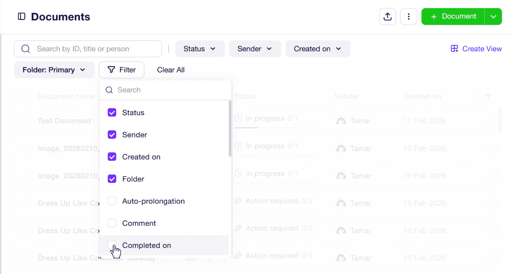The height and width of the screenshot is (274, 514).
Task: Uncheck the Status filter checkbox
Action: click(112, 113)
